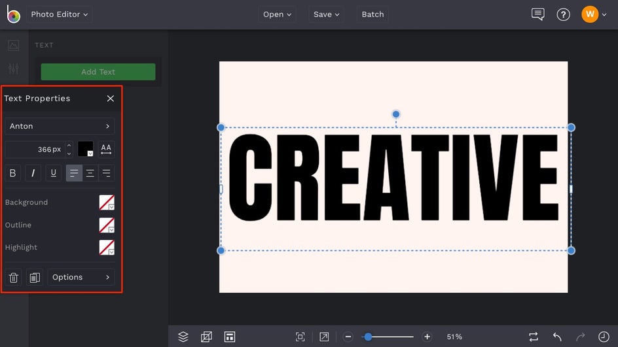The image size is (618, 347).
Task: Select the CREATIVE text on canvas
Action: (x=393, y=177)
